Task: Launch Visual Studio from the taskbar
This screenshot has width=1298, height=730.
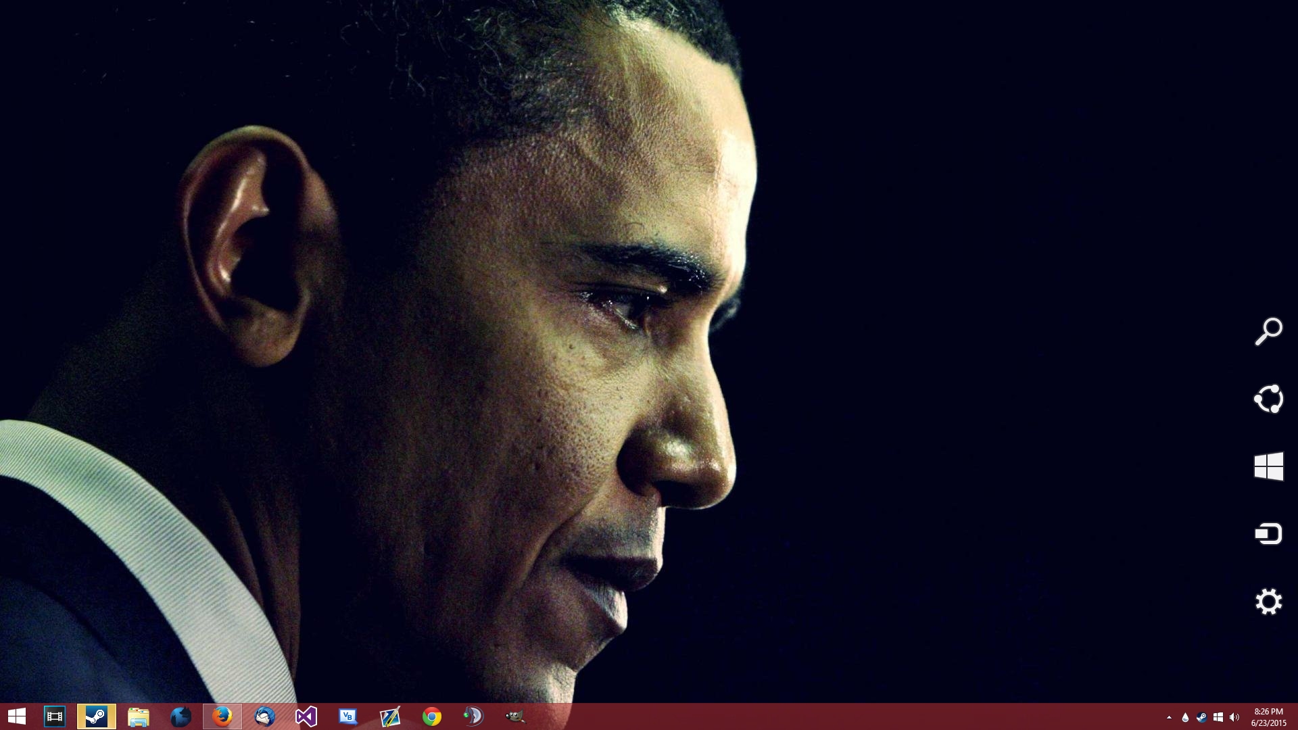Action: pyautogui.click(x=306, y=716)
